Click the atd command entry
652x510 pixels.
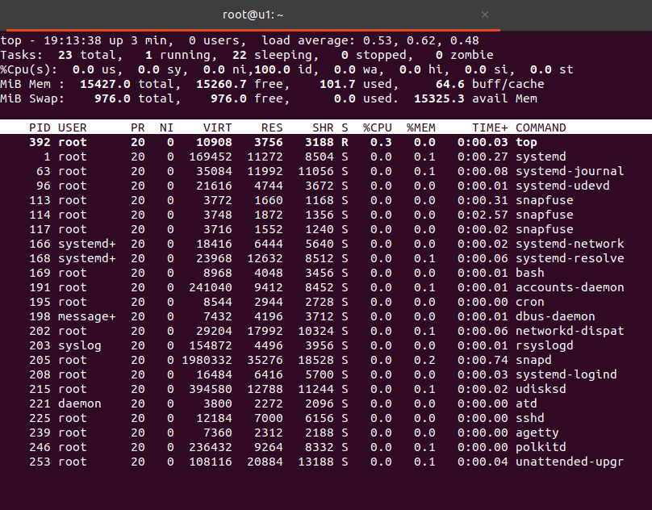click(526, 404)
